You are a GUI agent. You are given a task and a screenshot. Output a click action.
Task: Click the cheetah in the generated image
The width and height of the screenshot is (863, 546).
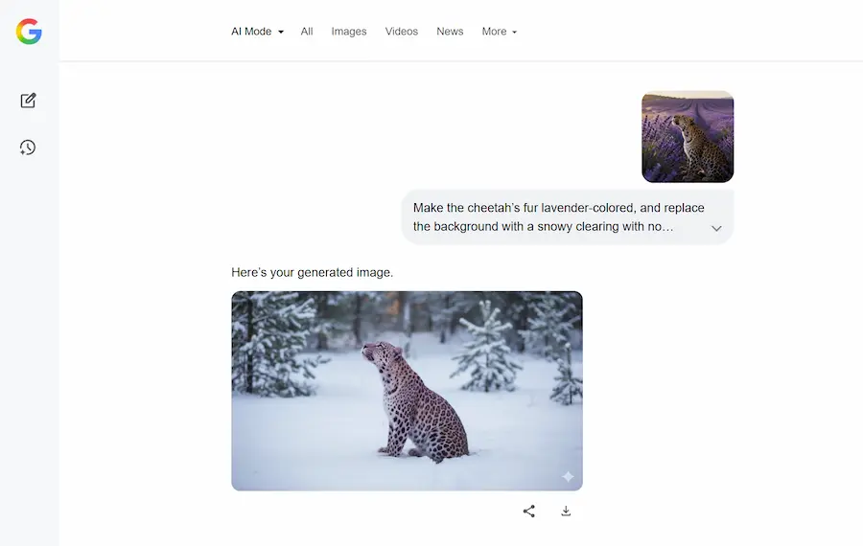pos(412,402)
